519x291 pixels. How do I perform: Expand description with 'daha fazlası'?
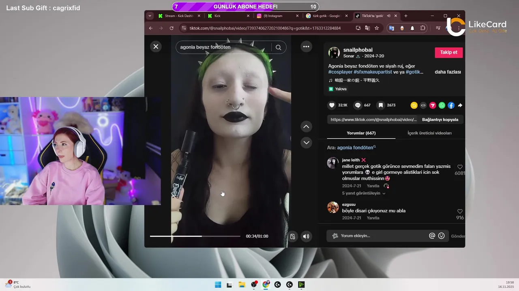pyautogui.click(x=448, y=72)
